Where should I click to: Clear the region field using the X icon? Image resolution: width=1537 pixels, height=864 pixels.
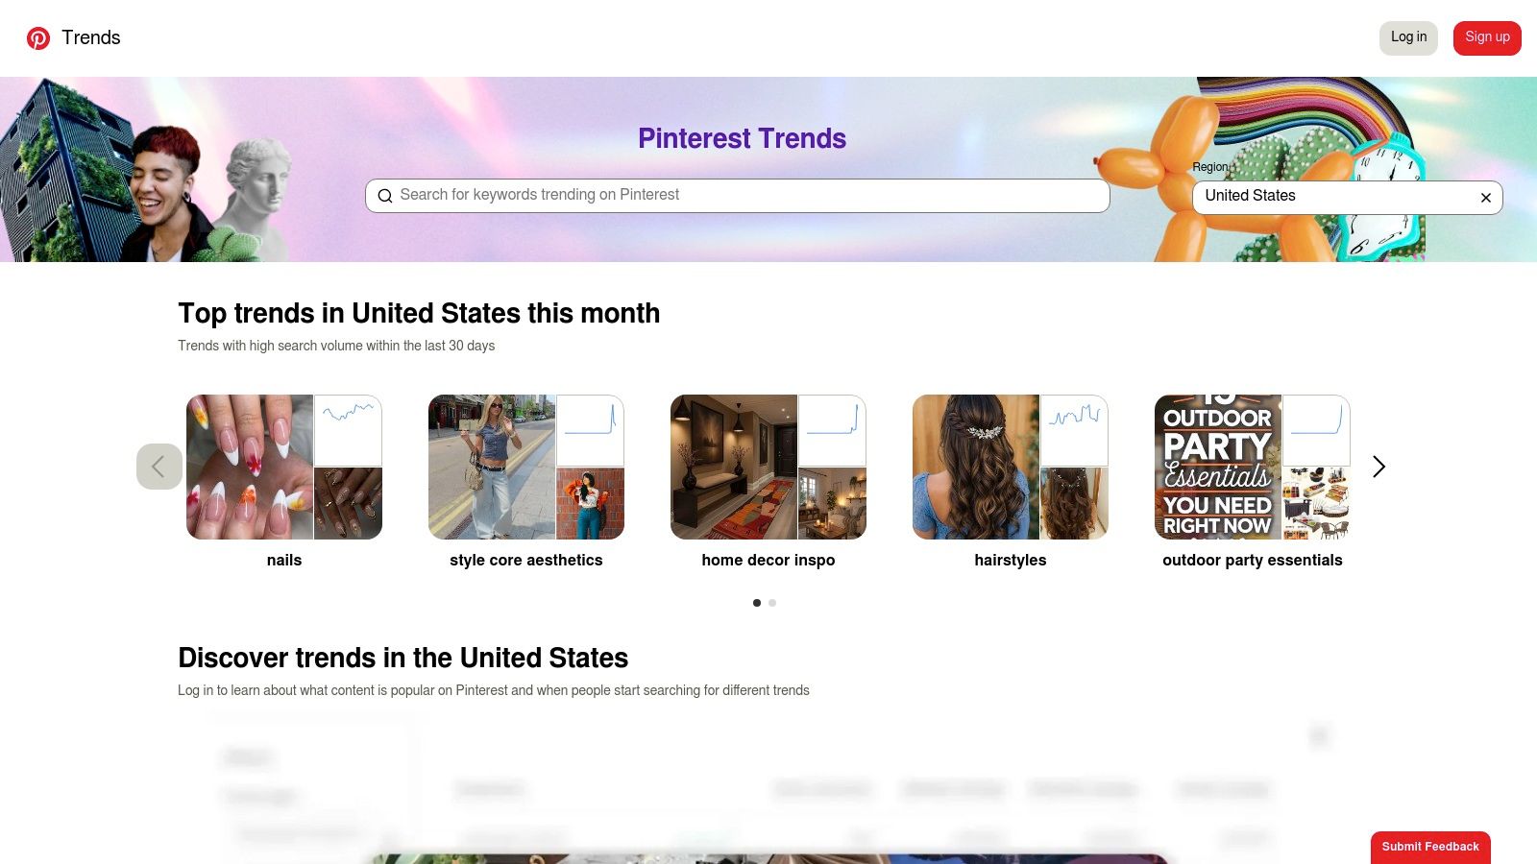(1485, 198)
